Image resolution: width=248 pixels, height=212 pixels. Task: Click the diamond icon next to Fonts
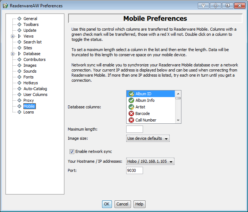pyautogui.click(x=19, y=77)
